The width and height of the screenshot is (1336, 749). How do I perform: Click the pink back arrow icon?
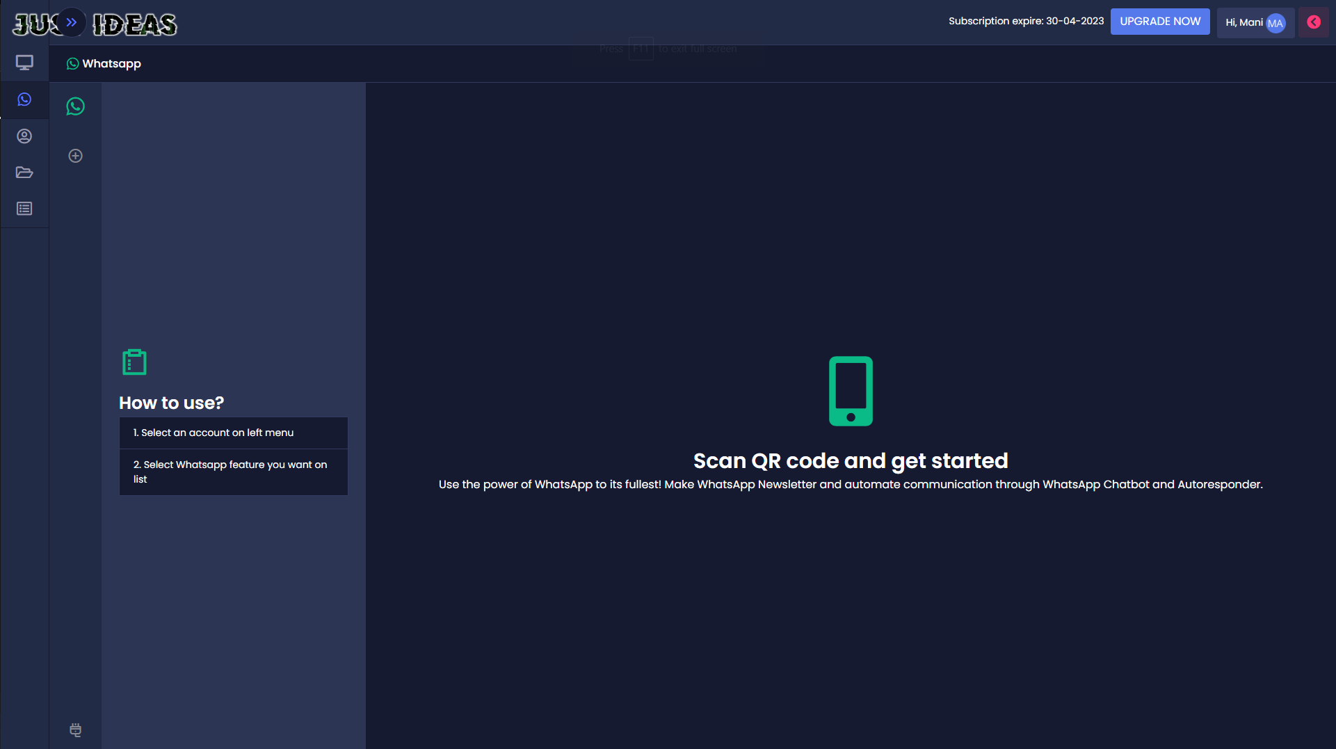point(1314,22)
